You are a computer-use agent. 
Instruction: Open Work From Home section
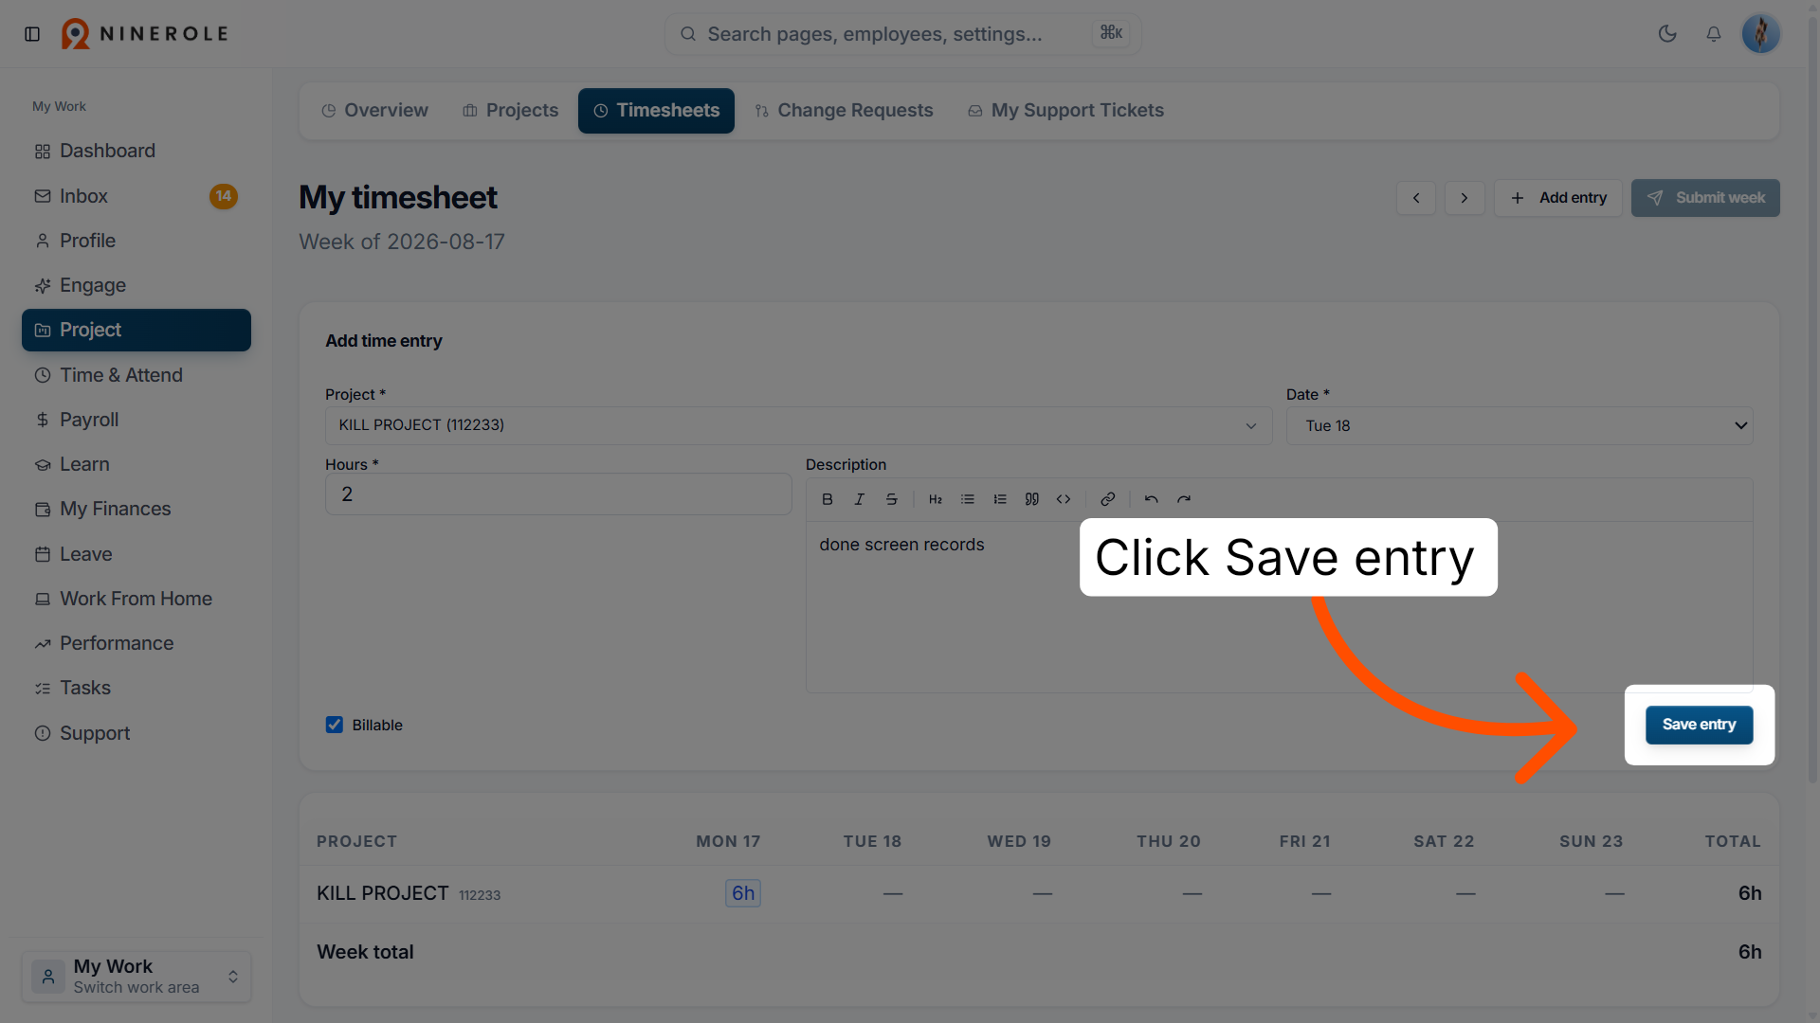coord(136,599)
